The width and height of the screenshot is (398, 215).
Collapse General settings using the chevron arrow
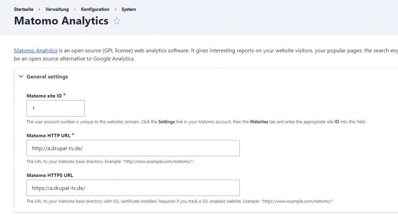21,77
